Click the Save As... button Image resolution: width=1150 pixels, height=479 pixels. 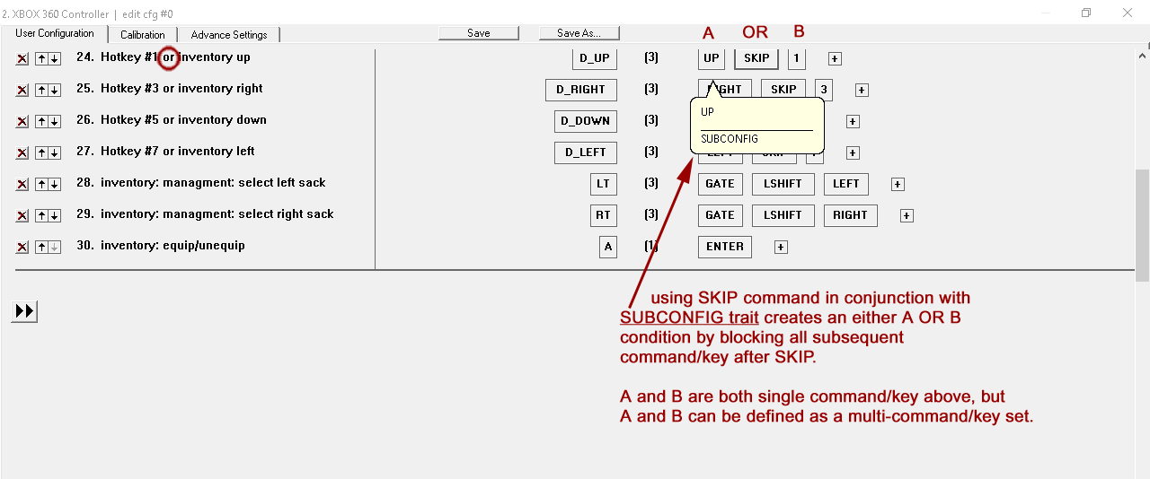pyautogui.click(x=579, y=33)
